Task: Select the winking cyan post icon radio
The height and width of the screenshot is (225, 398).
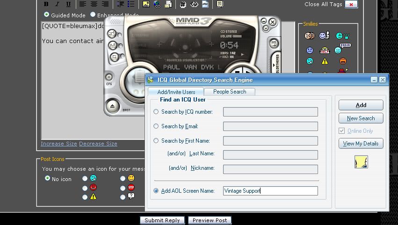Action: [x=85, y=179]
